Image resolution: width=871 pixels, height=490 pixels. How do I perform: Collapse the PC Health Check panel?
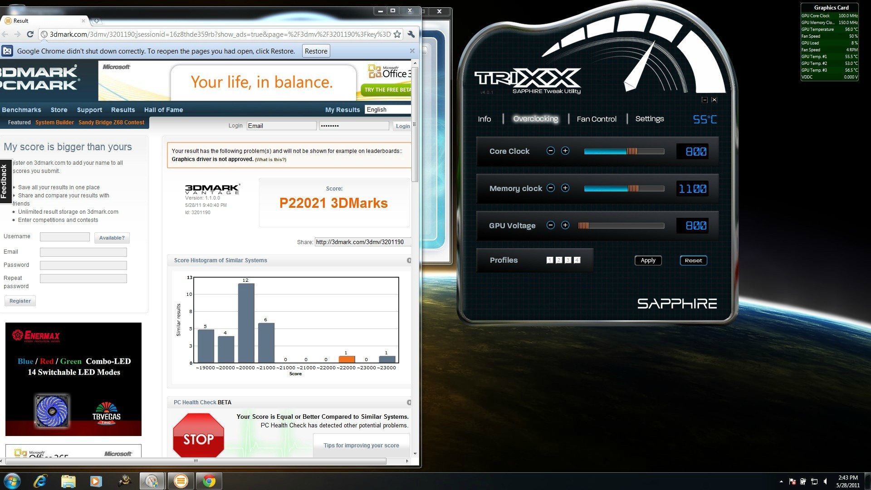click(409, 402)
